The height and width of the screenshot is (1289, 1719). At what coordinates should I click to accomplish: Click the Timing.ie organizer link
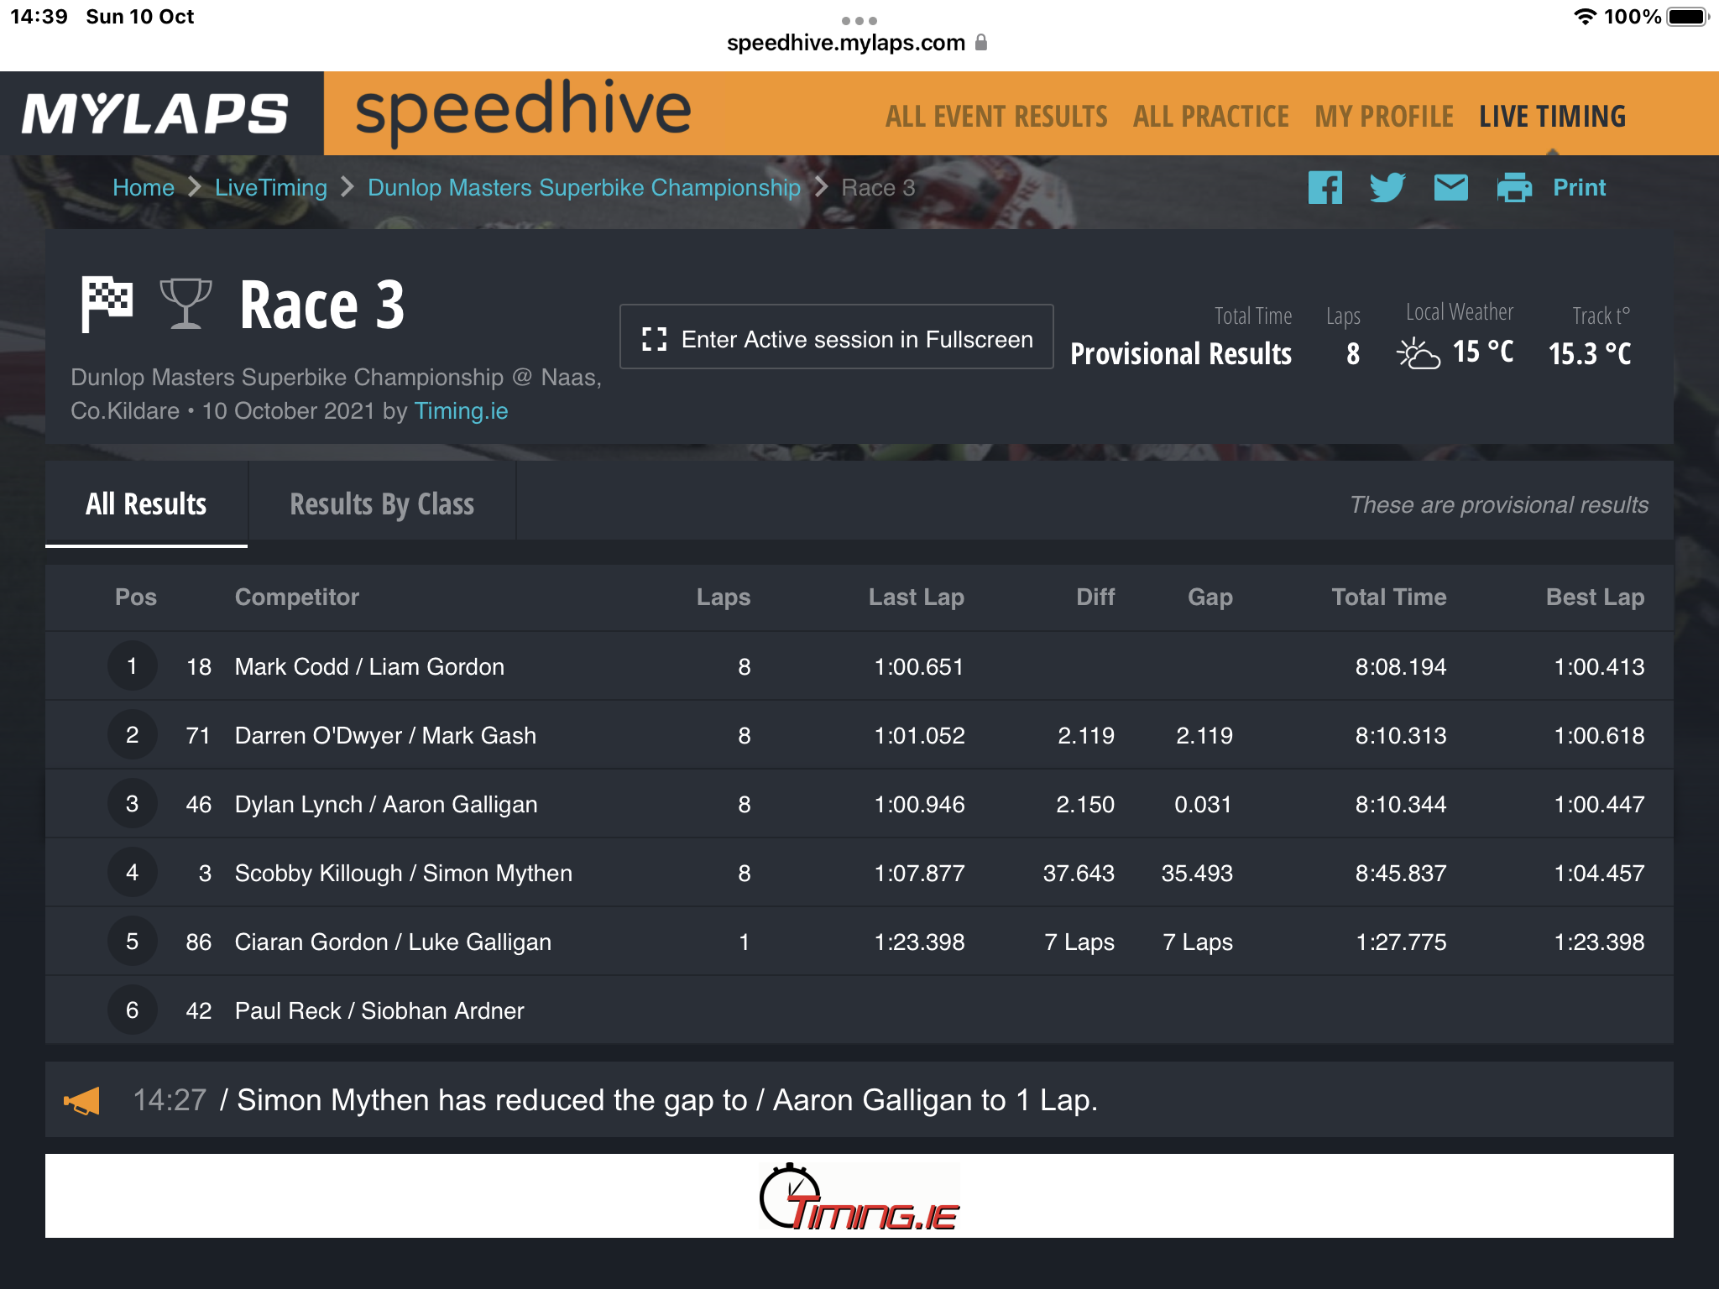point(461,411)
